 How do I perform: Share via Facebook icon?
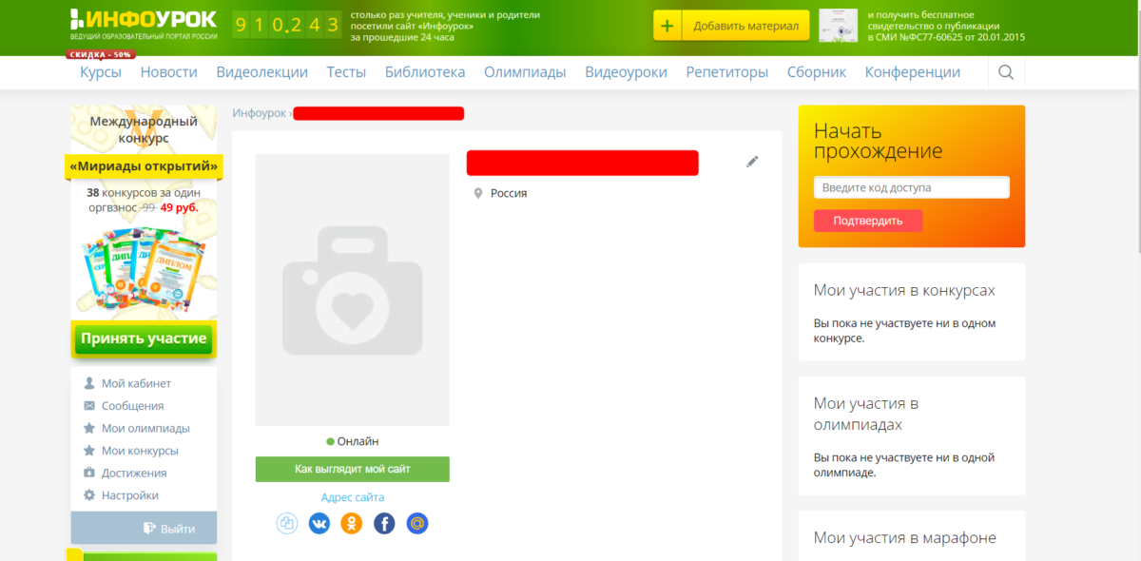coord(384,523)
